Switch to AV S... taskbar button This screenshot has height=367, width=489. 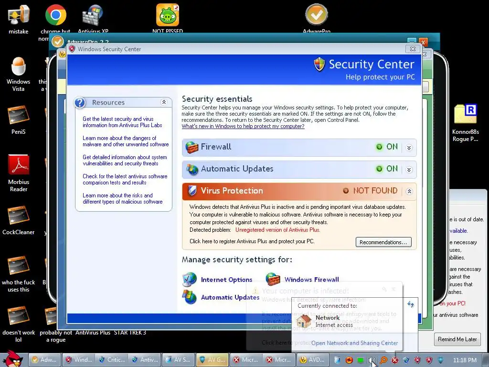[179, 360]
